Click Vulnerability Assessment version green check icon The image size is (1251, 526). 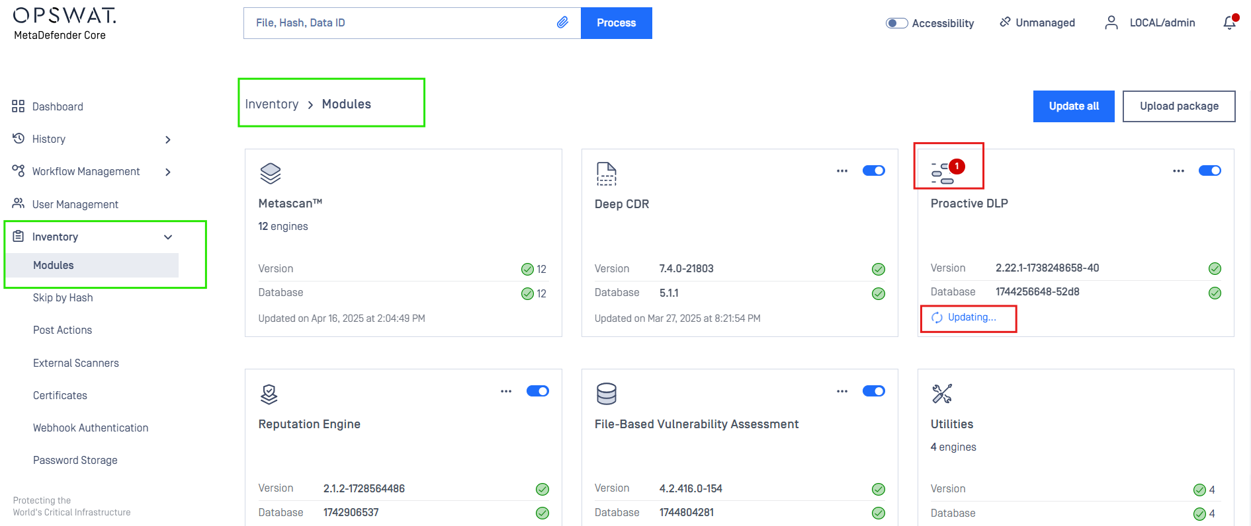pos(879,489)
